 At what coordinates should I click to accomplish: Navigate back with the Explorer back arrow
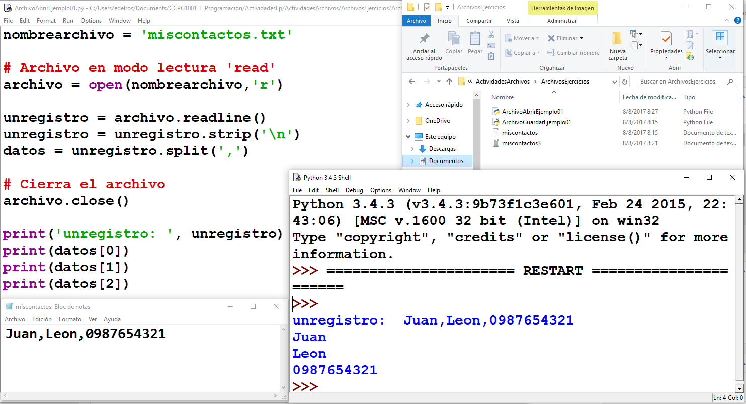[412, 82]
